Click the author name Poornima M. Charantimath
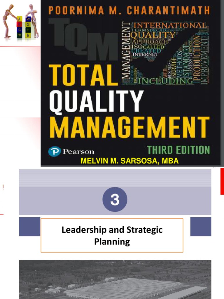 (129, 11)
